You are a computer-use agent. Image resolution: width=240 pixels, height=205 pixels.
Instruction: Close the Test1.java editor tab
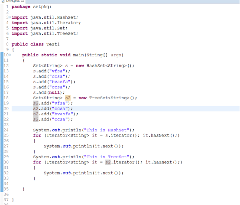point(23,1)
